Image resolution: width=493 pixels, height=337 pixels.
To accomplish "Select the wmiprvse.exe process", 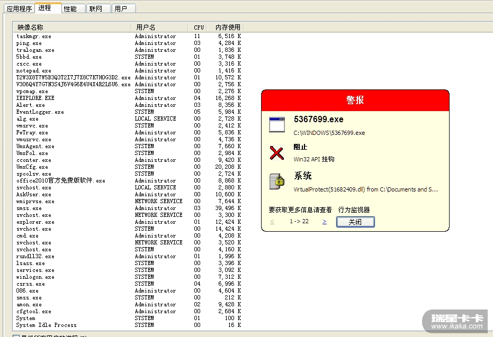I will (128, 202).
